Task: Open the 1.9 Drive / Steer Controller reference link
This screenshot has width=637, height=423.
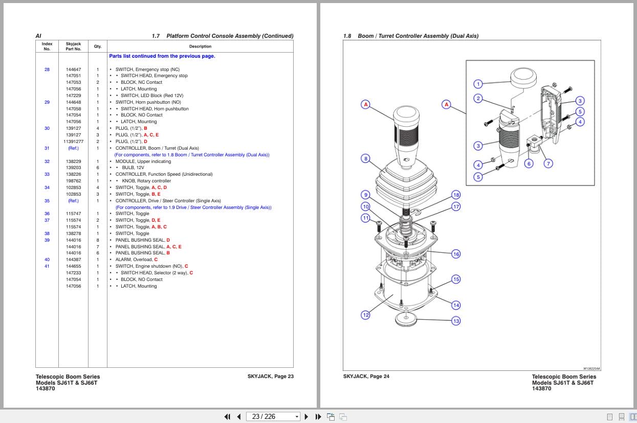Action: point(193,207)
